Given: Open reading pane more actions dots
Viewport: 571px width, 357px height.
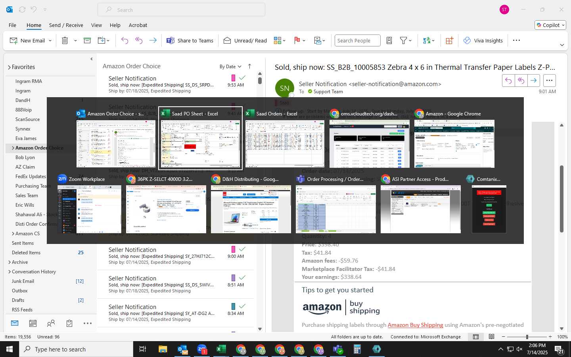Looking at the screenshot, I should [549, 81].
